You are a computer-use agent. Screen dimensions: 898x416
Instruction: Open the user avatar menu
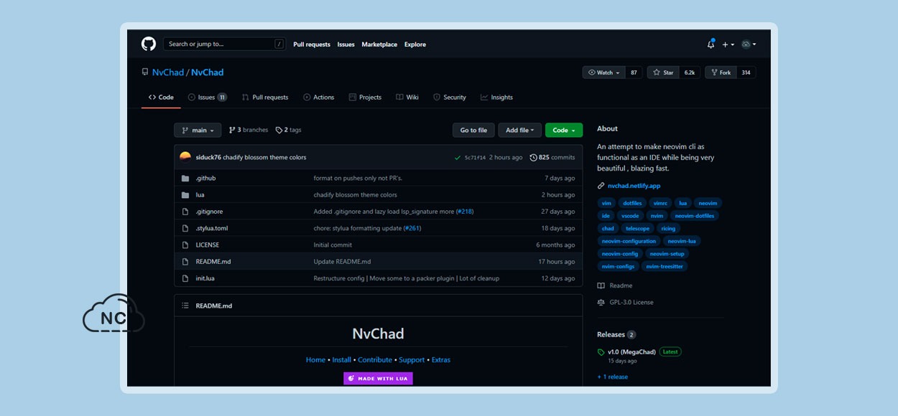[749, 44]
